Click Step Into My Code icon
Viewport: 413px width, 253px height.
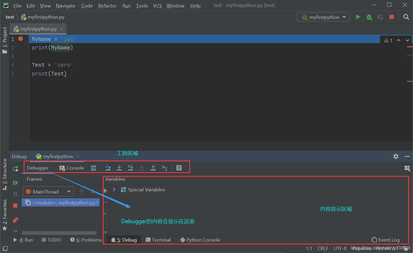tap(130, 168)
